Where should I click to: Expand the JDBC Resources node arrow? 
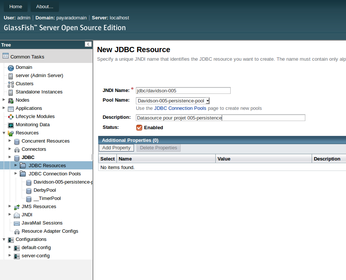pos(16,165)
